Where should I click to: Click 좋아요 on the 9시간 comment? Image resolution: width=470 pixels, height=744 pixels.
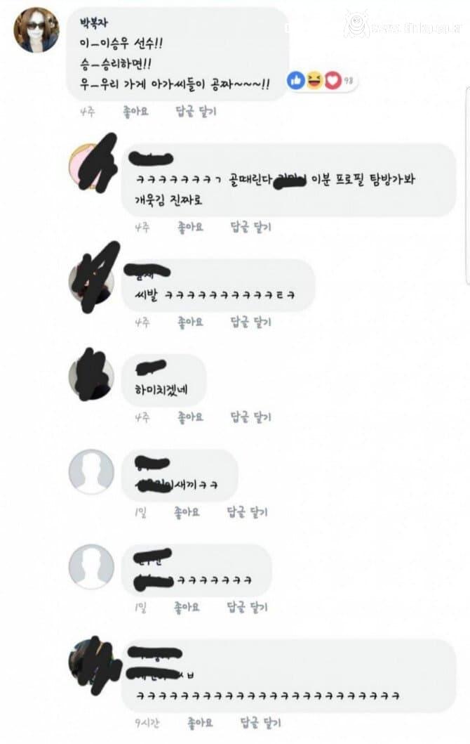200,723
